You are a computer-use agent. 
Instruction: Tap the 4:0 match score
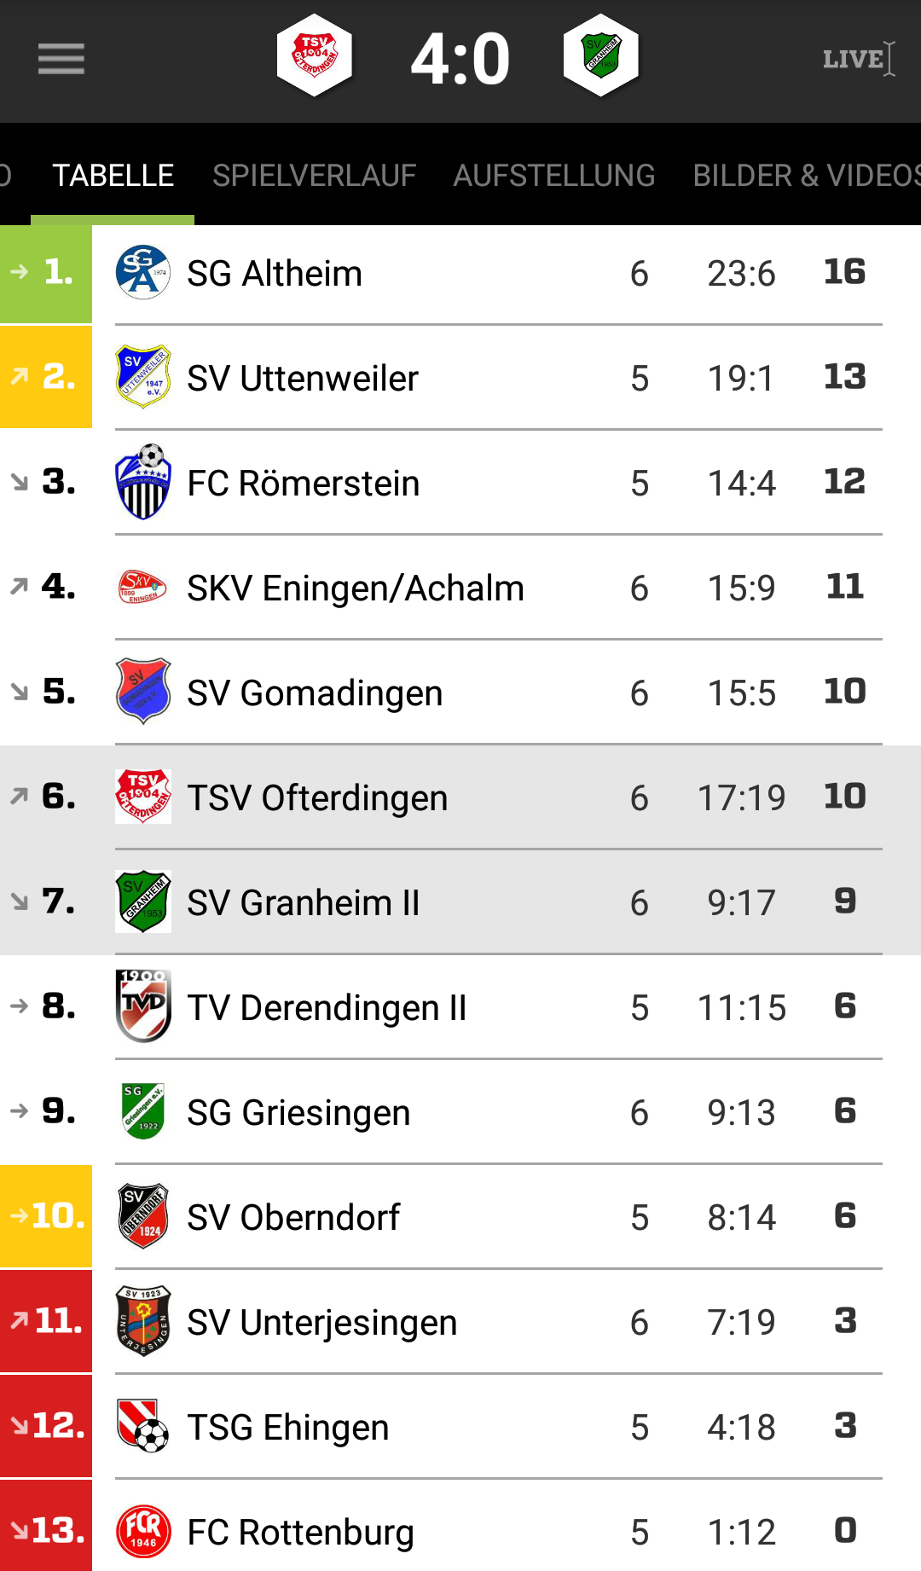tap(460, 60)
